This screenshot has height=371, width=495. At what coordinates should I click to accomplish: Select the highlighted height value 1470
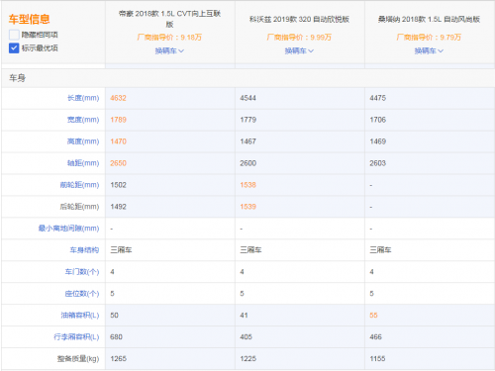118,141
